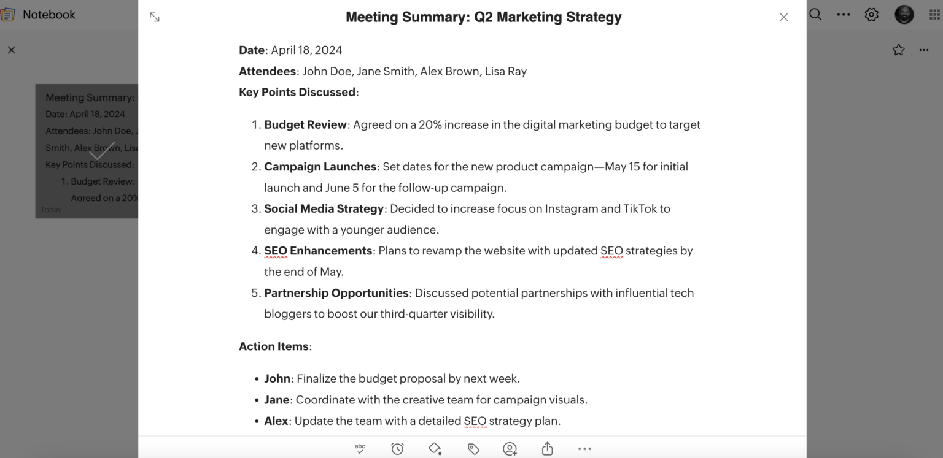Screen dimensions: 943x458
Task: Close the selection using the left X
Action: (11, 50)
